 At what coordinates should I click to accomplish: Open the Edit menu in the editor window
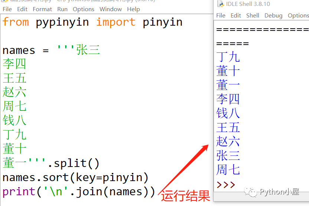[22, 9]
